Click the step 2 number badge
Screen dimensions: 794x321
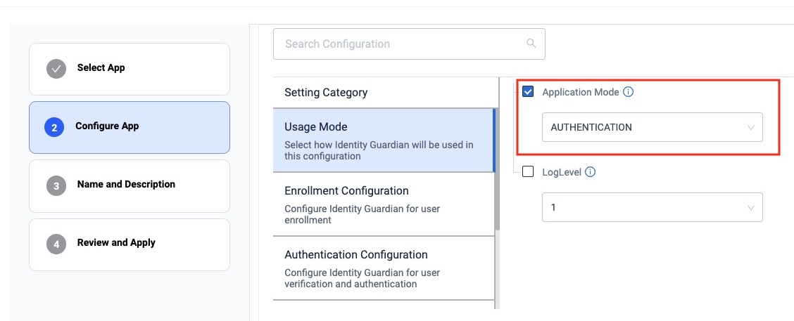[54, 127]
